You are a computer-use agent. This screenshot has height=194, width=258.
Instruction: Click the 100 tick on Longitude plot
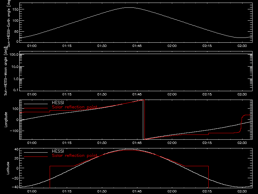click(16, 109)
